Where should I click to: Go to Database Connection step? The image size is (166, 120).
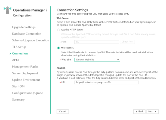coord(27,34)
